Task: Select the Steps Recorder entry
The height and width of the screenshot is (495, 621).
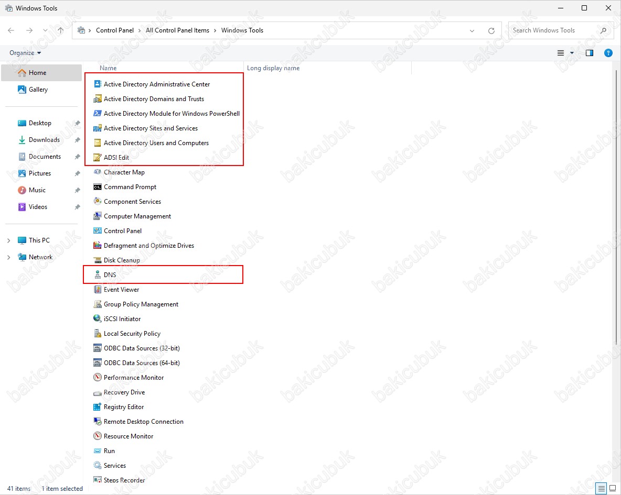Action: (119, 480)
